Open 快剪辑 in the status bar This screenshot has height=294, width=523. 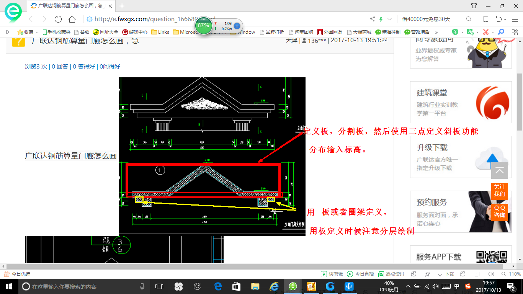click(x=332, y=274)
